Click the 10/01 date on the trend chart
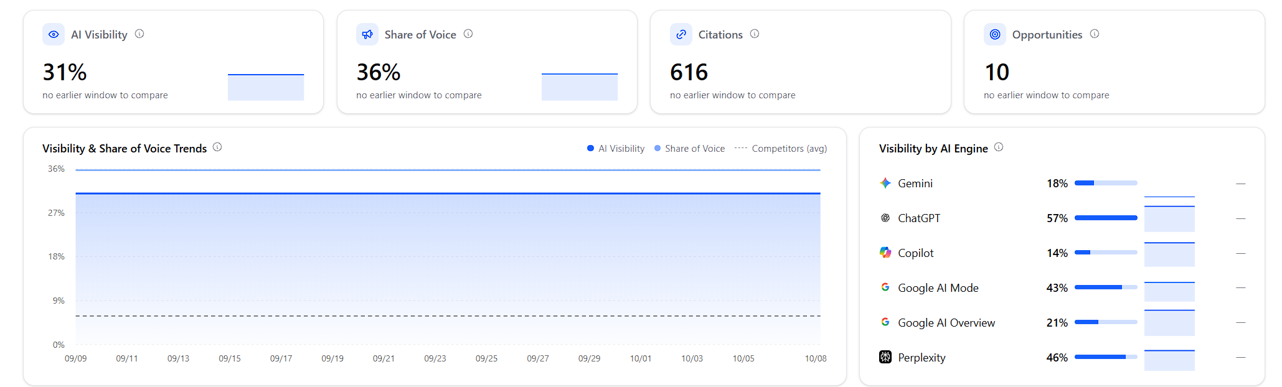The image size is (1282, 387). pyautogui.click(x=641, y=358)
